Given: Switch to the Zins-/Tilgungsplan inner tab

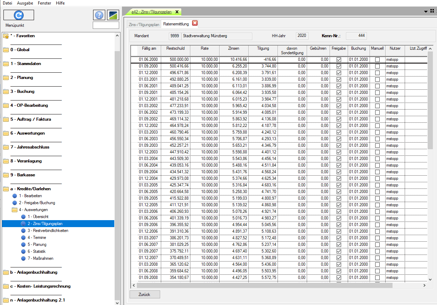Looking at the screenshot, I should tap(144, 24).
